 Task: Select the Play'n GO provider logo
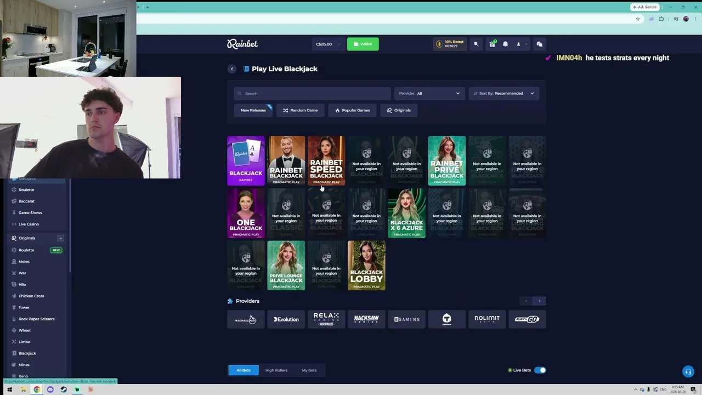point(527,319)
